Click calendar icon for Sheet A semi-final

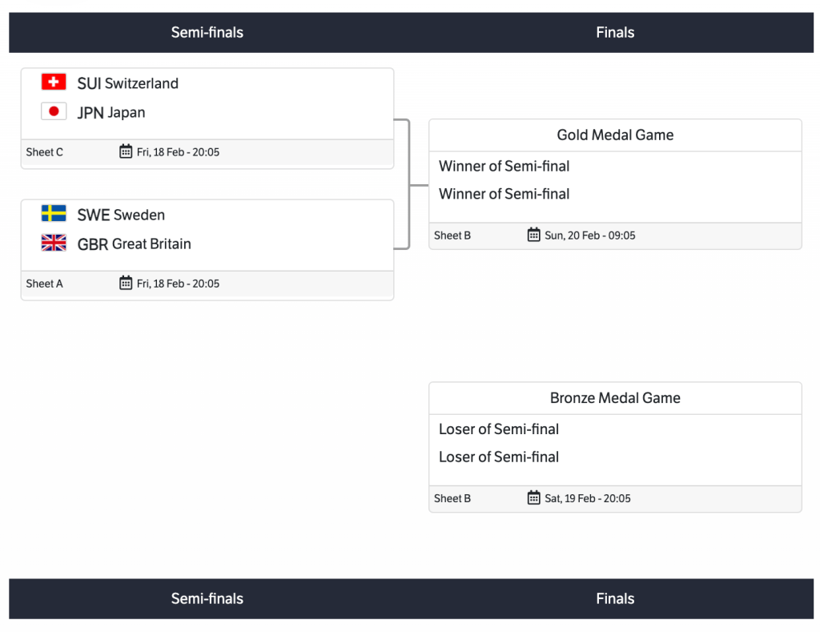coord(126,283)
